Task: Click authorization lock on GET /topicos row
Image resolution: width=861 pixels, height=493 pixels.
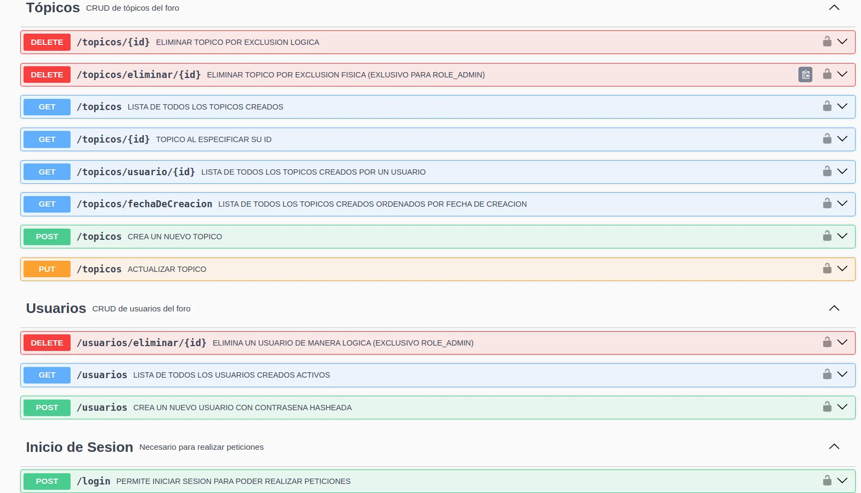Action: coord(827,106)
